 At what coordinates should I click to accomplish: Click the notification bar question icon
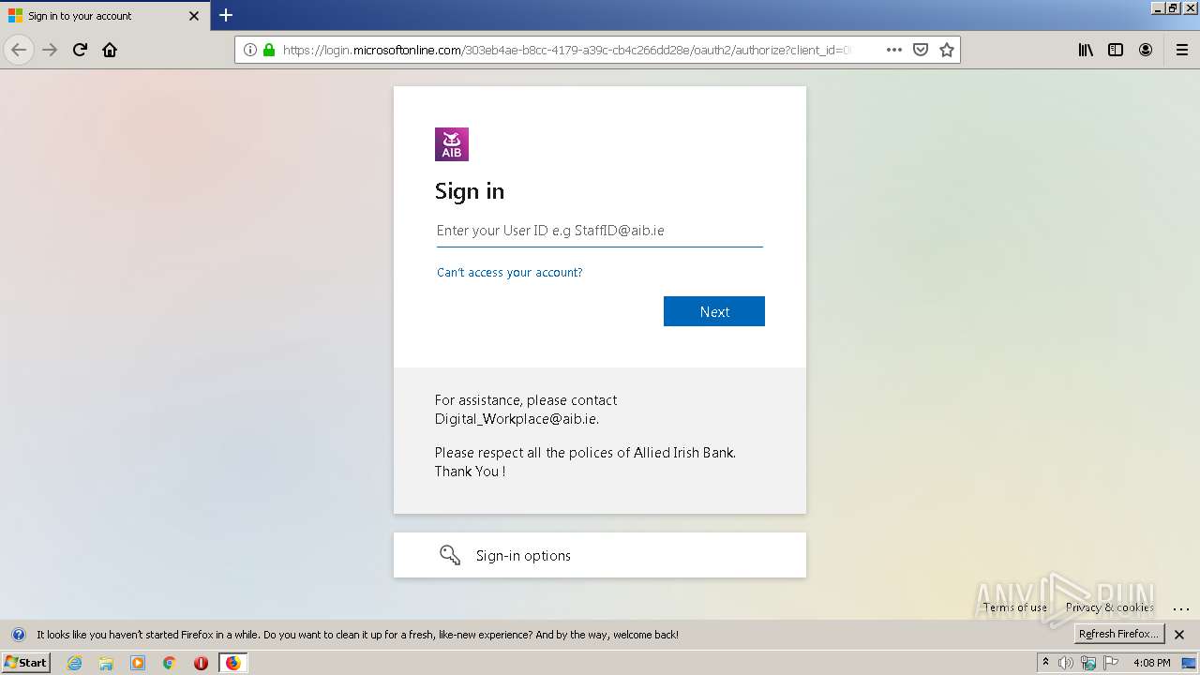click(x=18, y=635)
